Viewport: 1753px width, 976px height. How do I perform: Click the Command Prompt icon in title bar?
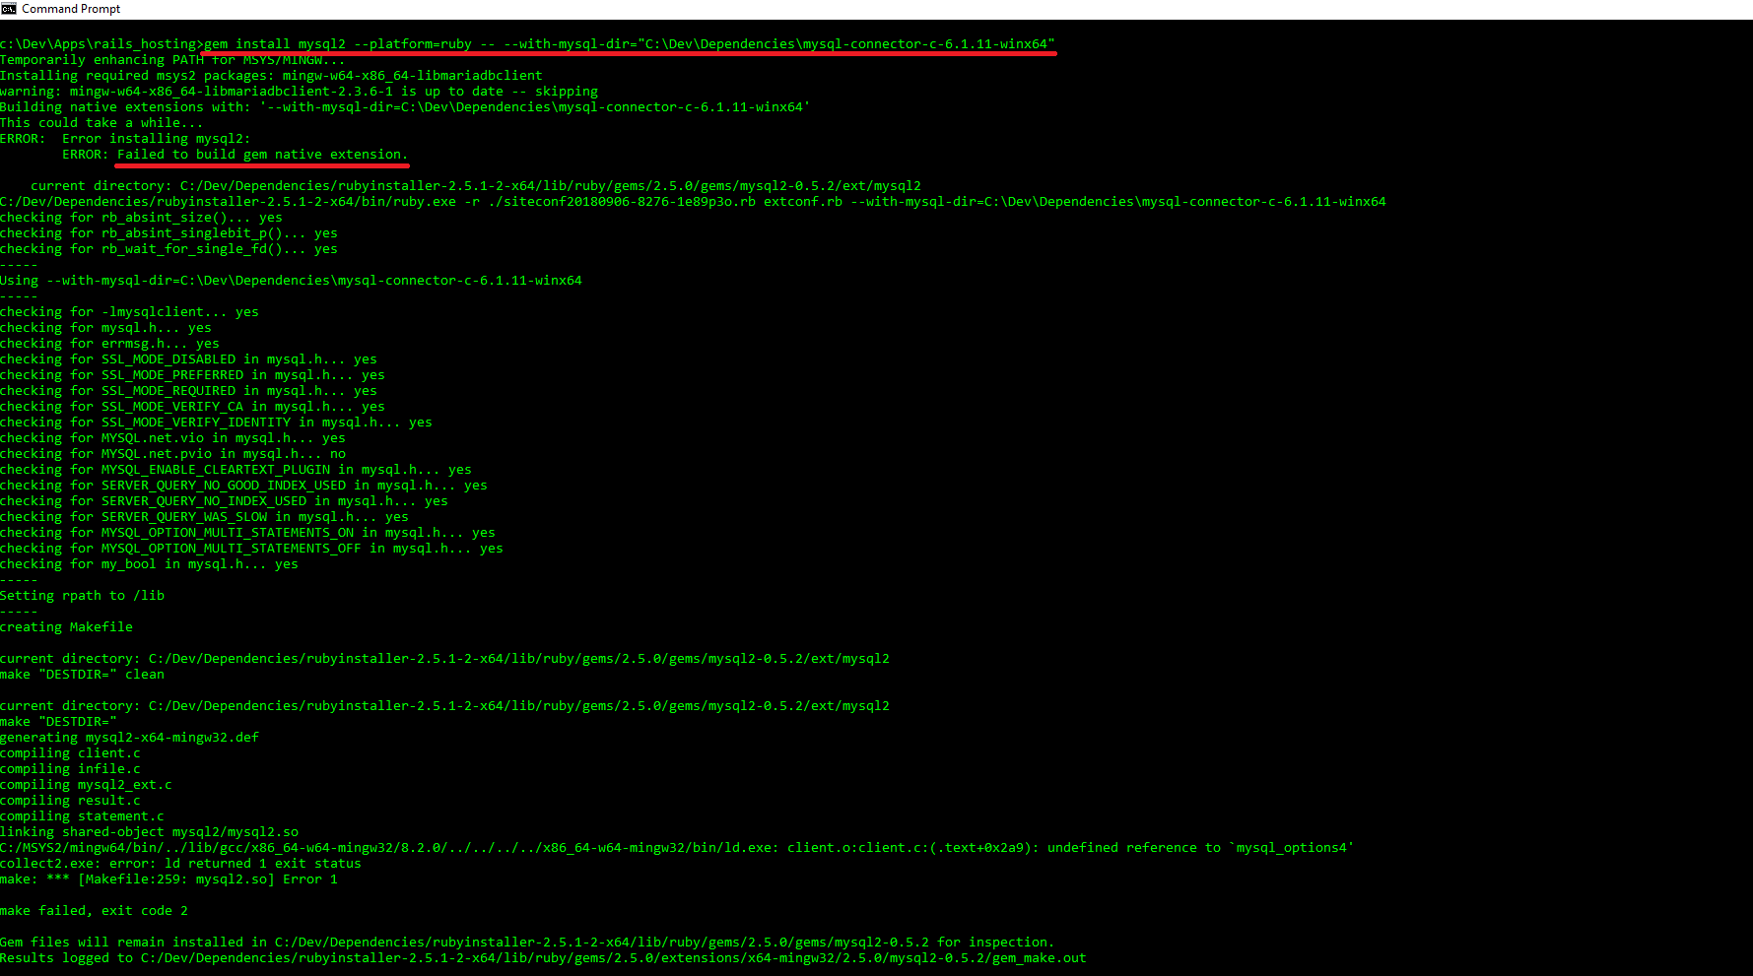[x=10, y=8]
